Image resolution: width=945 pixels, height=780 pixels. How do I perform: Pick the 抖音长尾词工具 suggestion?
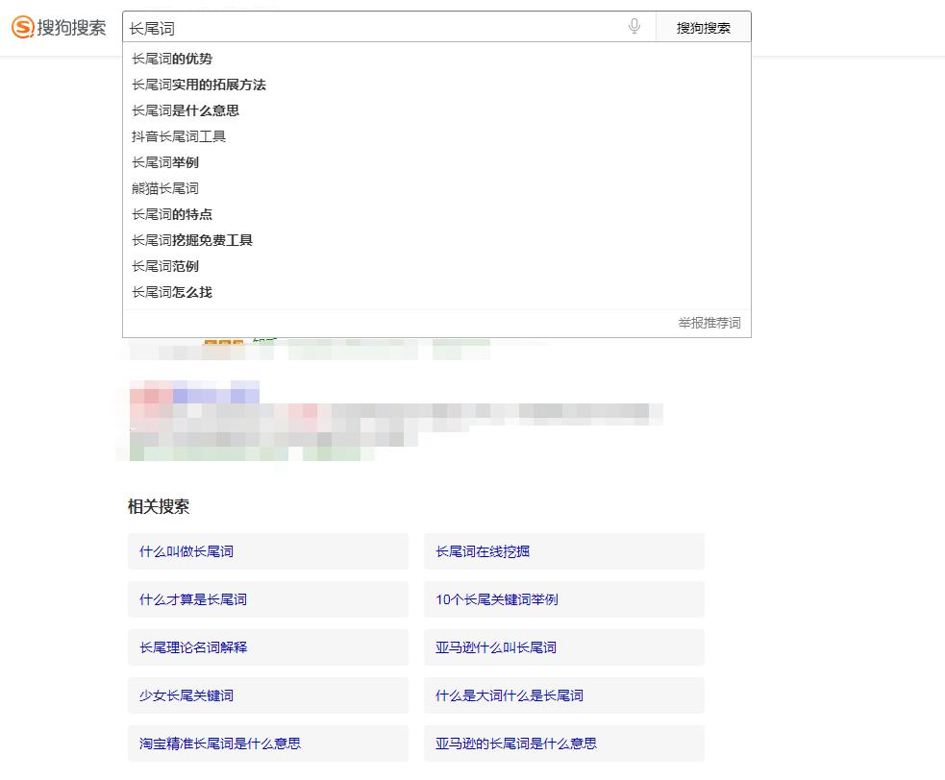tap(179, 136)
